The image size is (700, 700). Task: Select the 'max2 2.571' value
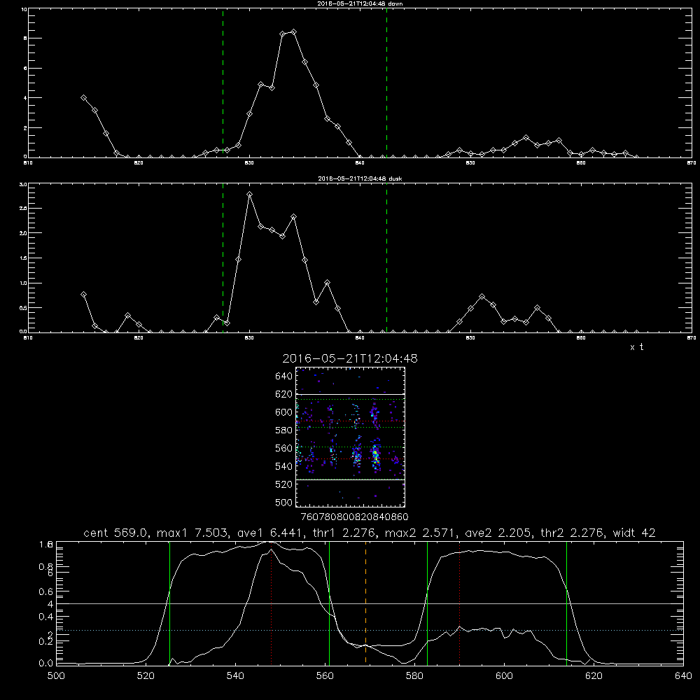click(421, 533)
